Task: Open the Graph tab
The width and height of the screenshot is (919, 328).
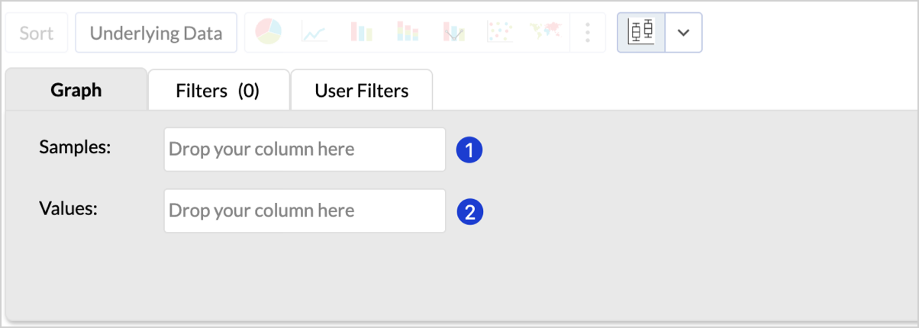Action: point(76,90)
